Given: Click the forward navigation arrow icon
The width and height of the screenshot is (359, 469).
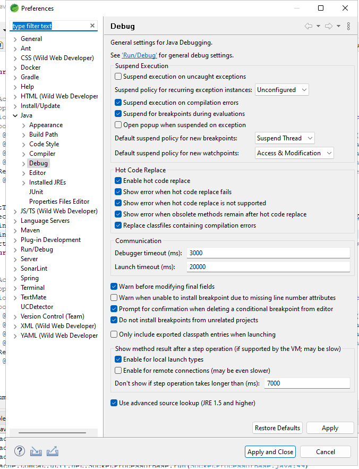Looking at the screenshot, I should (x=329, y=26).
